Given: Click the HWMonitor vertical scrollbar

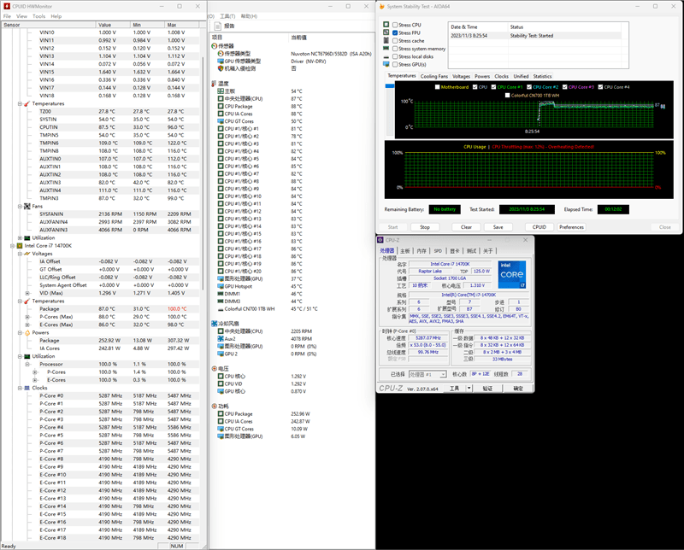Looking at the screenshot, I should click(203, 173).
